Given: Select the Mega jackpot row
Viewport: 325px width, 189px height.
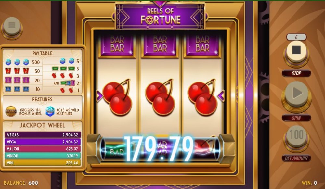Looking at the screenshot, I should click(43, 142).
